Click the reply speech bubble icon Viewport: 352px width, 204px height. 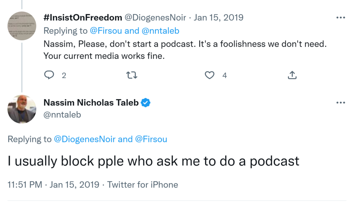pyautogui.click(x=49, y=75)
